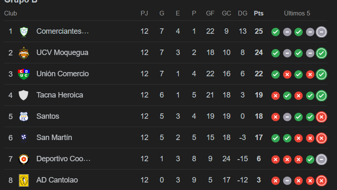Click the Tacna Heroica shield icon
Screen dimensions: 337x190
(x=24, y=95)
